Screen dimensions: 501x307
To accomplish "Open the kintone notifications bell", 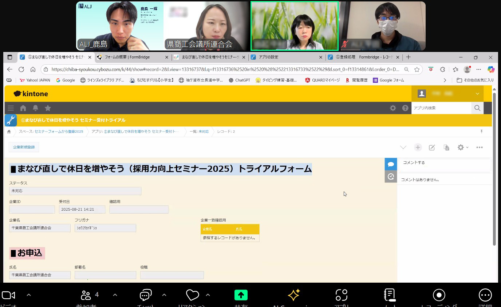I will (x=35, y=108).
